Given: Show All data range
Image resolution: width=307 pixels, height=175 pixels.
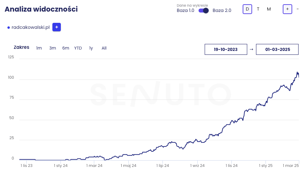Looking at the screenshot, I should 104,48.
